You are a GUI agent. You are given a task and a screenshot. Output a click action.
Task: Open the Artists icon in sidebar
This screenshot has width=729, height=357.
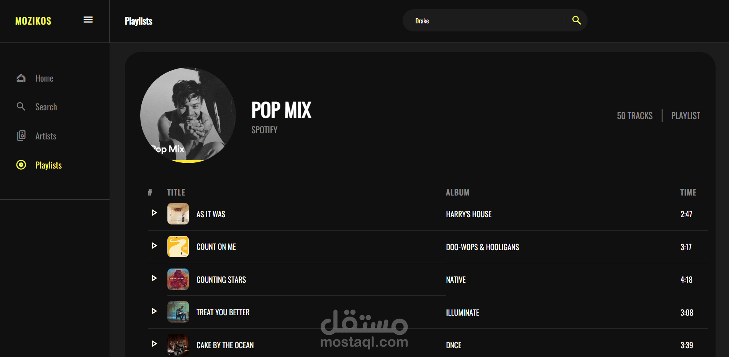(x=21, y=136)
